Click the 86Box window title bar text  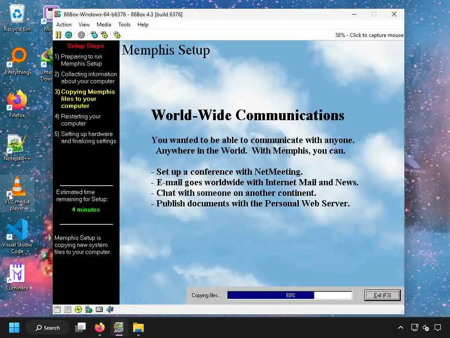[123, 15]
